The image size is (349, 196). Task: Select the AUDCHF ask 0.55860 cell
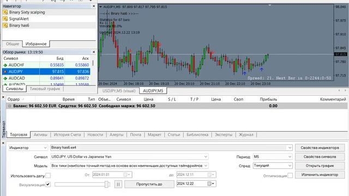point(82,65)
